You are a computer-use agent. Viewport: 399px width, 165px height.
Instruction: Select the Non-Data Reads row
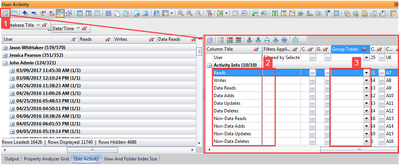click(230, 119)
